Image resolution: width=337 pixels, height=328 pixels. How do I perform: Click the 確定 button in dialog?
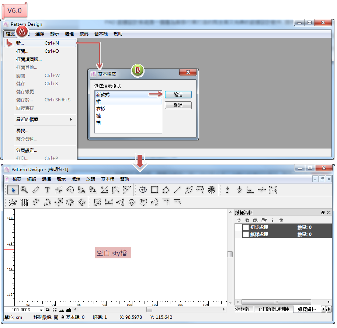[178, 95]
